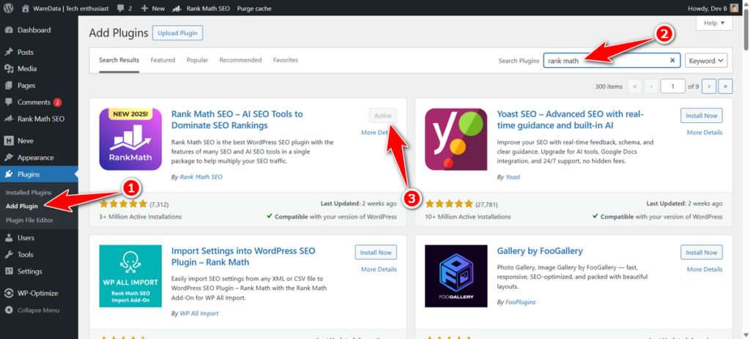Open the Keyword search type dropdown
Viewport: 750px width, 339px height.
(x=706, y=61)
